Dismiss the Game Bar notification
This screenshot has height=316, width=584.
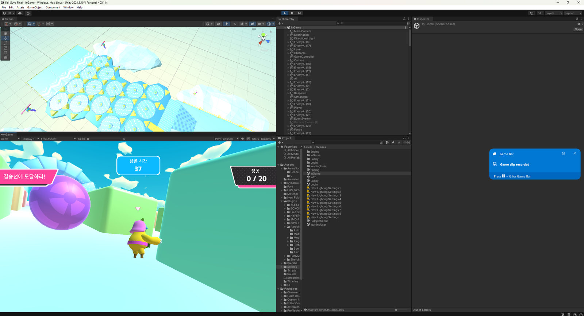575,153
